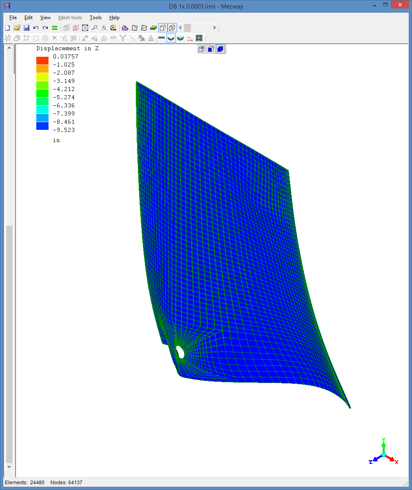Click the 'Displacement in Z' legend title
412x490 pixels.
[68, 48]
